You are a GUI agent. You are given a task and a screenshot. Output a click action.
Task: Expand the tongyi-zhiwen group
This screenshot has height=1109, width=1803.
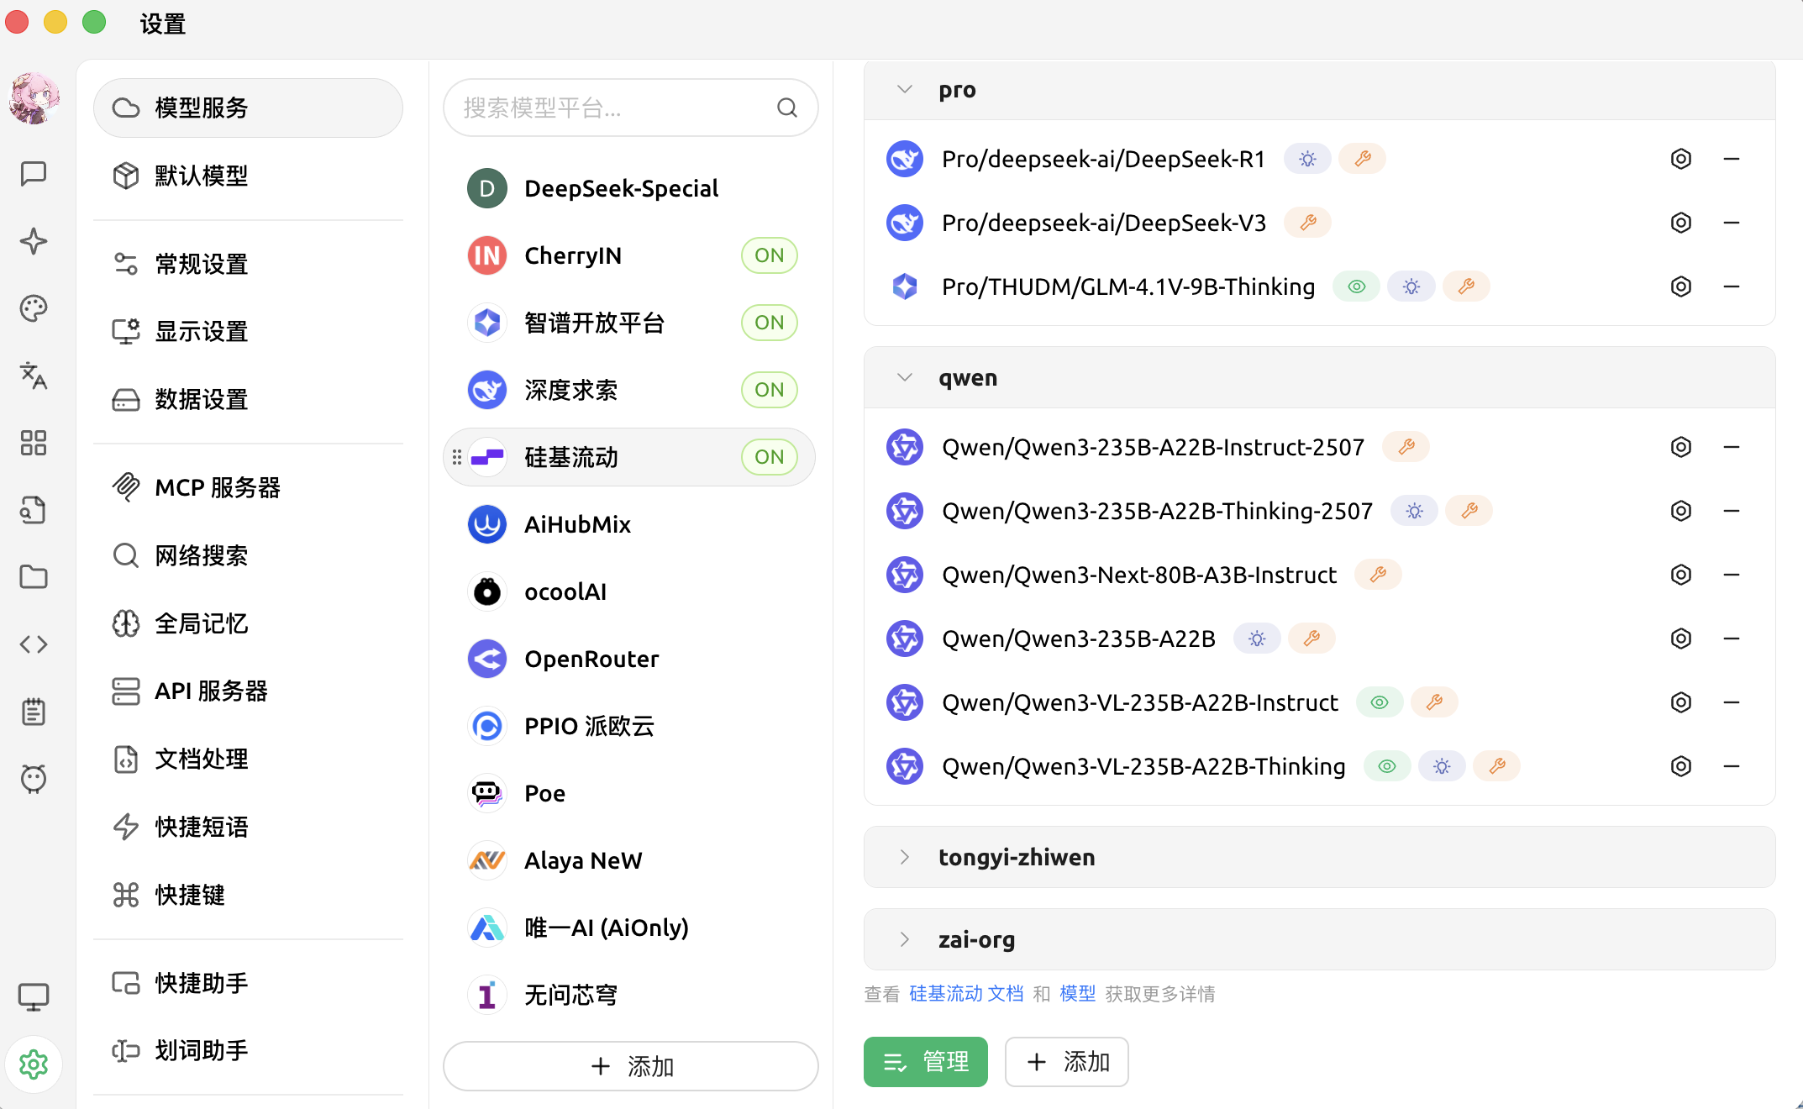(905, 857)
